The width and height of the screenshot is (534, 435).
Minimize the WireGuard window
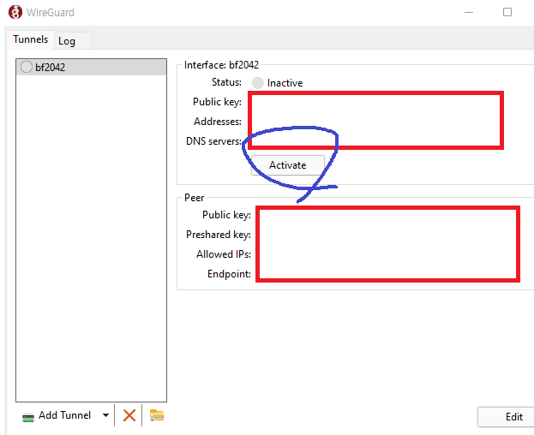(x=469, y=12)
